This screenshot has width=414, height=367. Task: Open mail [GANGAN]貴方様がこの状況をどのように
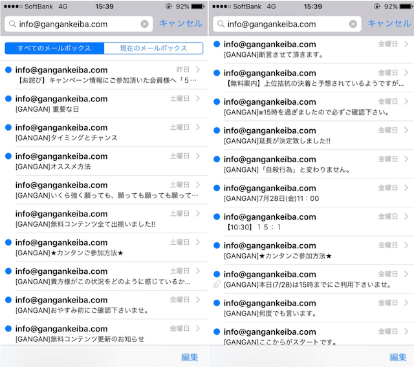click(104, 276)
